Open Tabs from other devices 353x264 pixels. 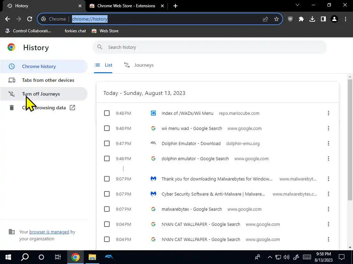coord(44,80)
